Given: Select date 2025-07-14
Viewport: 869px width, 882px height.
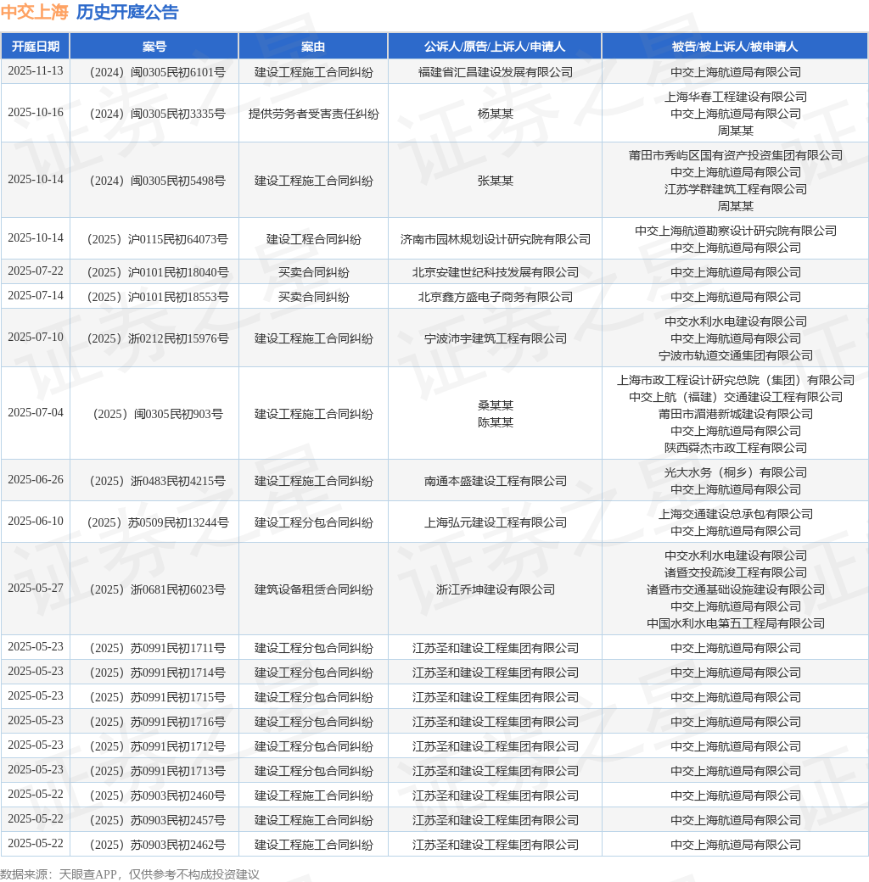Looking at the screenshot, I should click(x=36, y=296).
